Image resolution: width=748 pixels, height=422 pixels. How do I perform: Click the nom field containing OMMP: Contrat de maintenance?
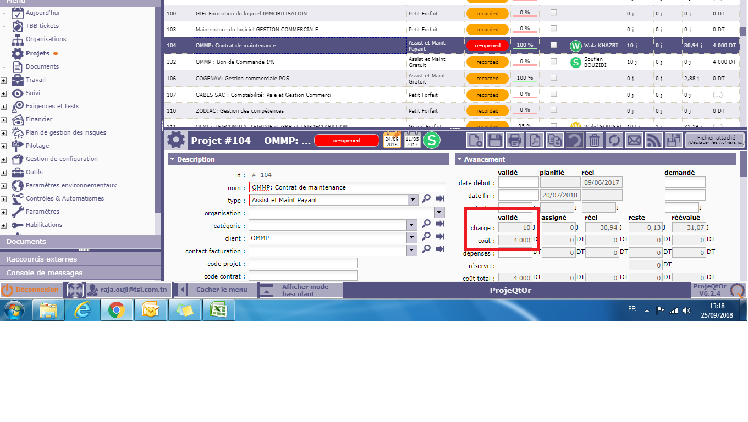click(348, 187)
